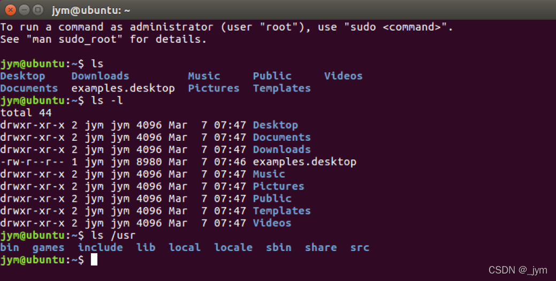Maximize the terminal window

point(37,10)
